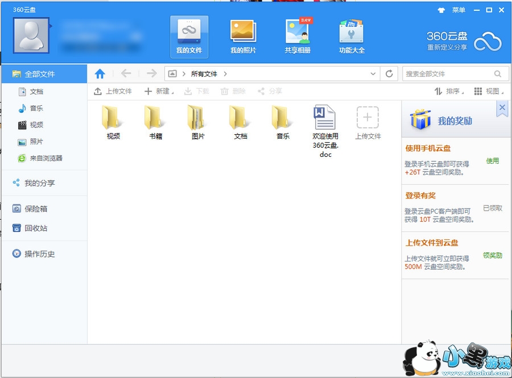Screen dimensions: 512x378
Task: Click 使用手机云盘 heading
Action: [x=428, y=148]
